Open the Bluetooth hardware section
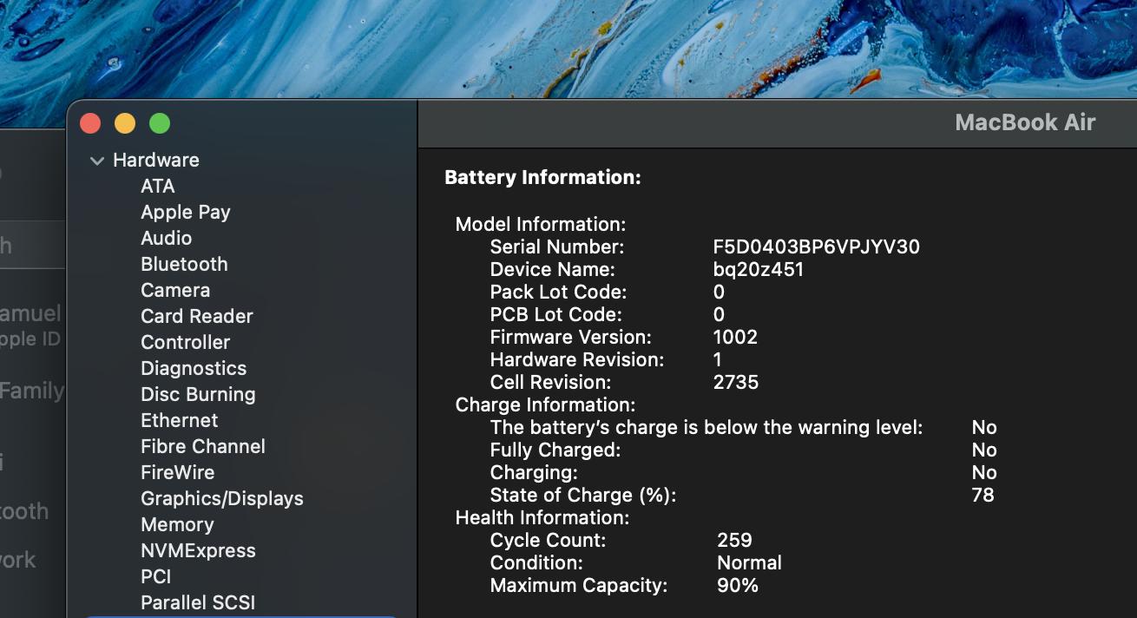Image resolution: width=1137 pixels, height=618 pixels. (184, 264)
